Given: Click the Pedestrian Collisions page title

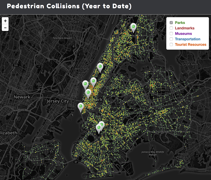Looking at the screenshot, I should (69, 6).
